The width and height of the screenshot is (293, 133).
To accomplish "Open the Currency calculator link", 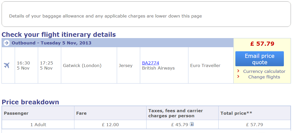I will [x=264, y=71].
